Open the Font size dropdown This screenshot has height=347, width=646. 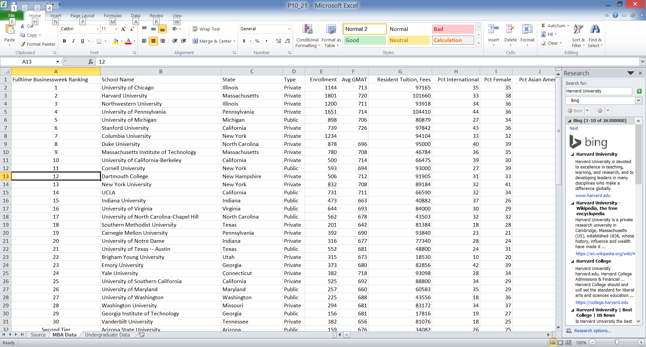(116, 29)
